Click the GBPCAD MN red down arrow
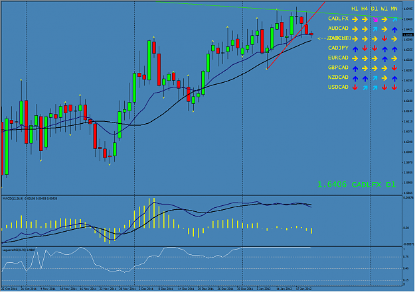 click(x=394, y=68)
